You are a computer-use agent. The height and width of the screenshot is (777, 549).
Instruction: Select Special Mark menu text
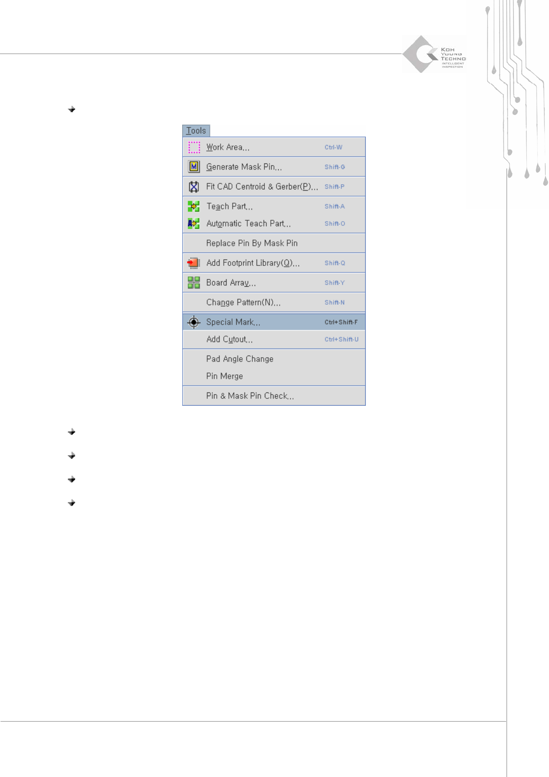pos(233,322)
